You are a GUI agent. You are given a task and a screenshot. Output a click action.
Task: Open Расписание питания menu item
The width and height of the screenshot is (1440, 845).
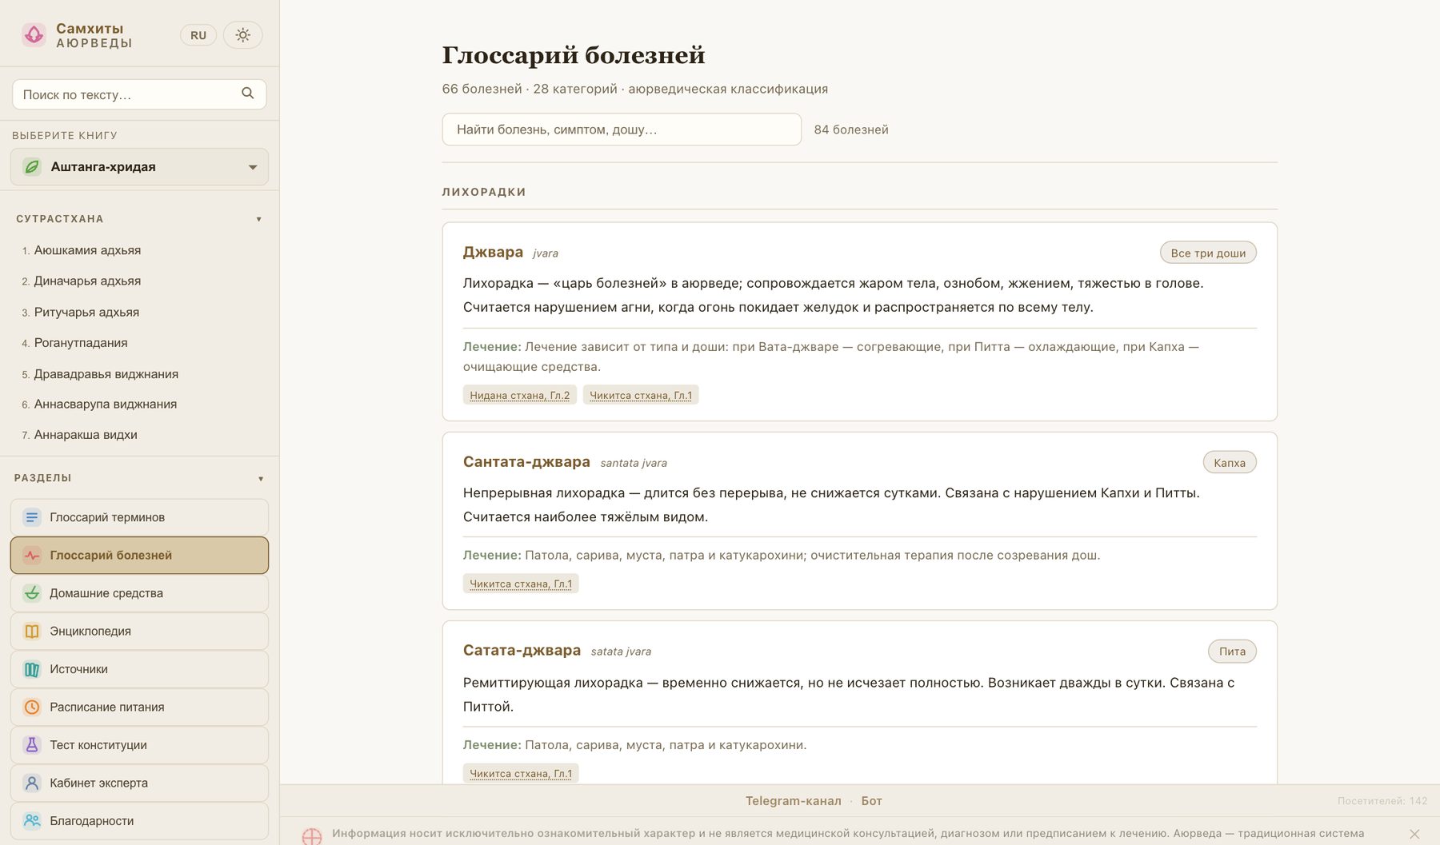click(139, 707)
